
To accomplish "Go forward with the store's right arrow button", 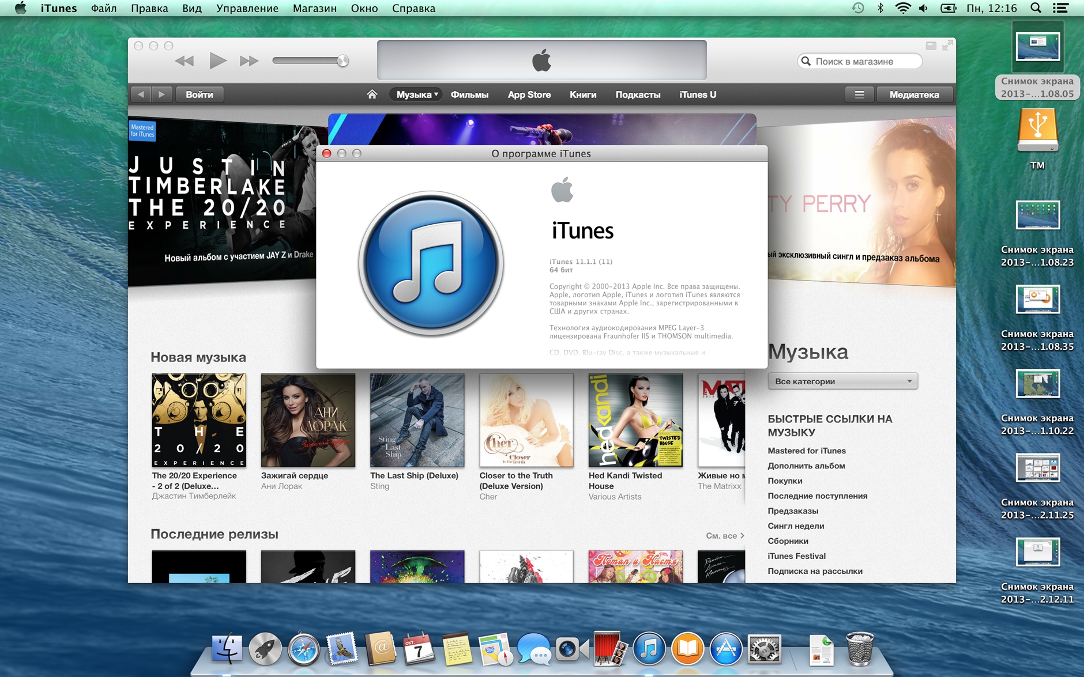I will click(162, 94).
